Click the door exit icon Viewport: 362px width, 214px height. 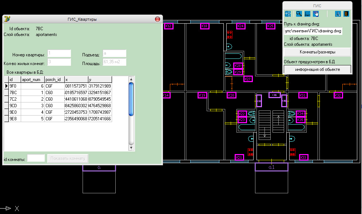[x=346, y=14]
